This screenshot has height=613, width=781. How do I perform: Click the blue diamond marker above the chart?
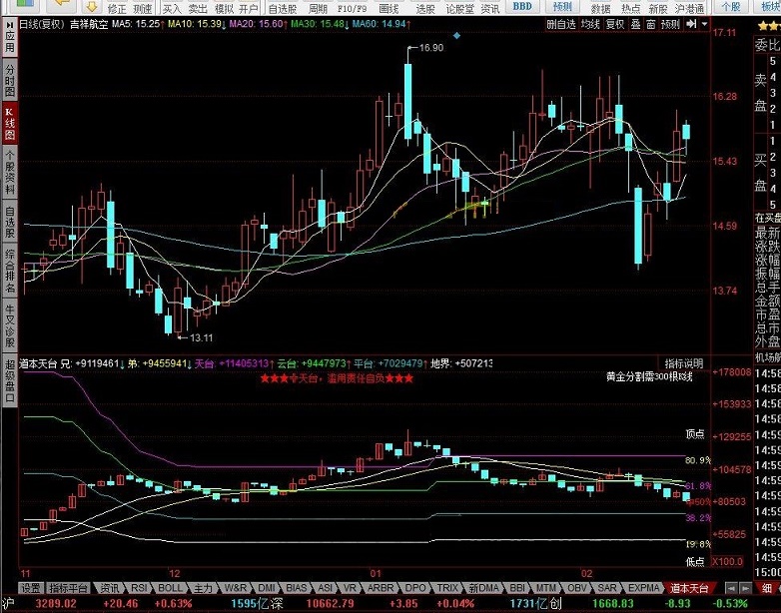[456, 35]
